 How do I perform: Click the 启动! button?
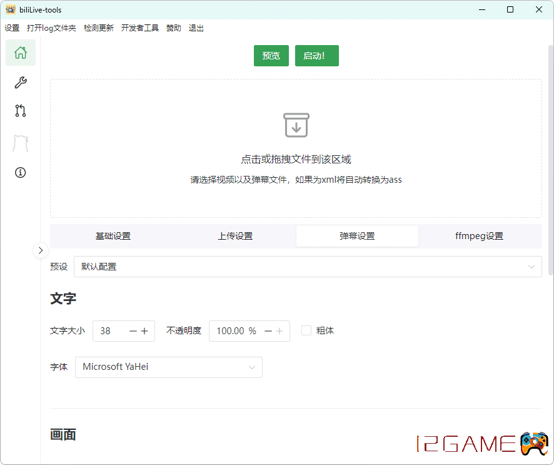[x=317, y=56]
